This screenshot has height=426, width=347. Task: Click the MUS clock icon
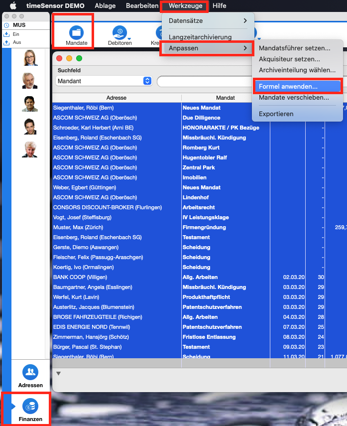click(x=6, y=25)
